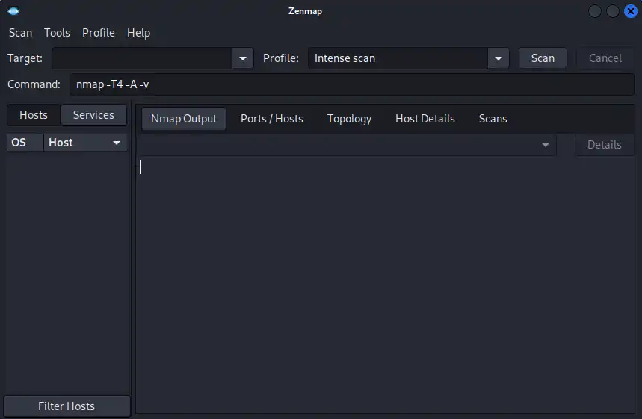
Task: Sort host list by OS column
Action: (x=25, y=143)
